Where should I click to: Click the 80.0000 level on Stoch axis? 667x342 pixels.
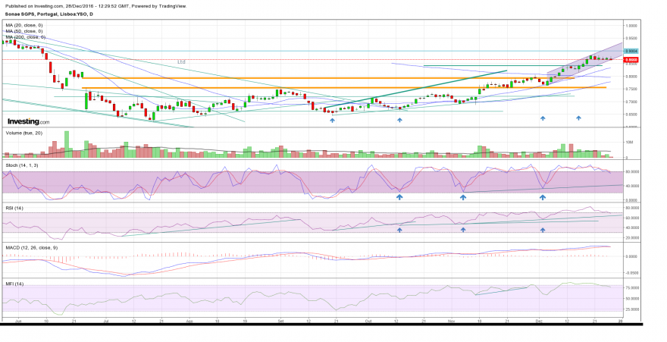(631, 172)
